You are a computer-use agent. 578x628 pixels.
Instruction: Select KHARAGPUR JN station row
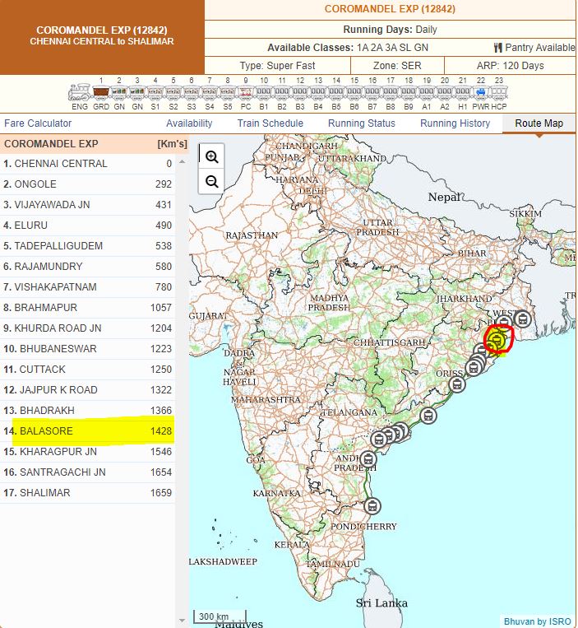pos(87,451)
